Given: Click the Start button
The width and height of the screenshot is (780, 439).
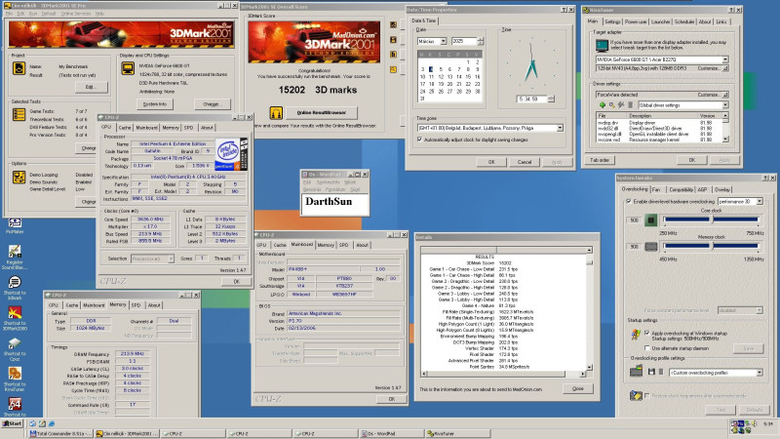Looking at the screenshot, I should point(12,423).
